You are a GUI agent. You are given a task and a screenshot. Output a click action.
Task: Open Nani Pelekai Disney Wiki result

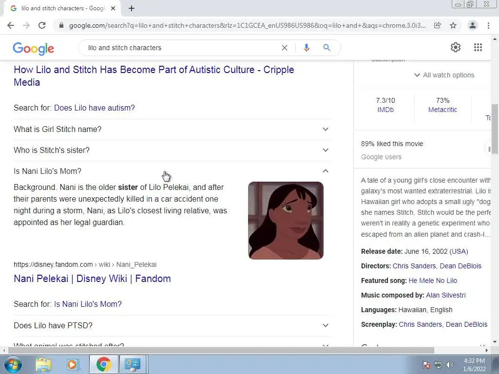click(92, 279)
